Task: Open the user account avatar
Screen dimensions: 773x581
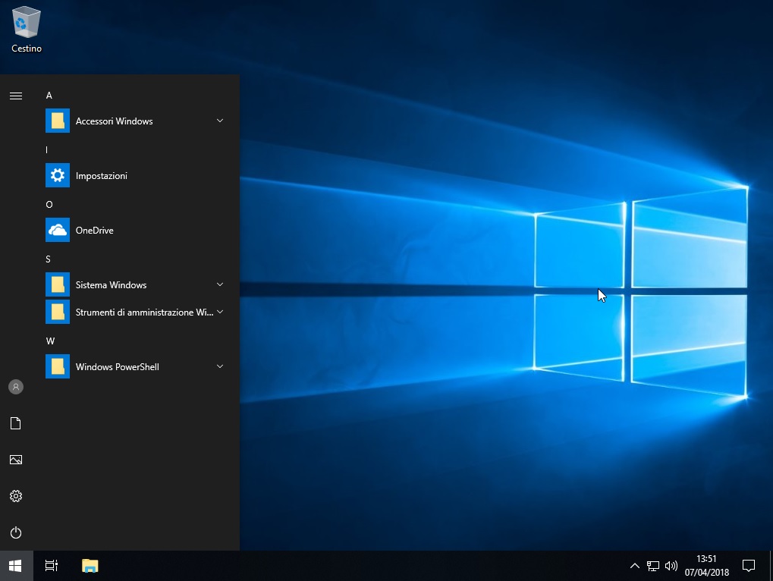Action: click(16, 387)
